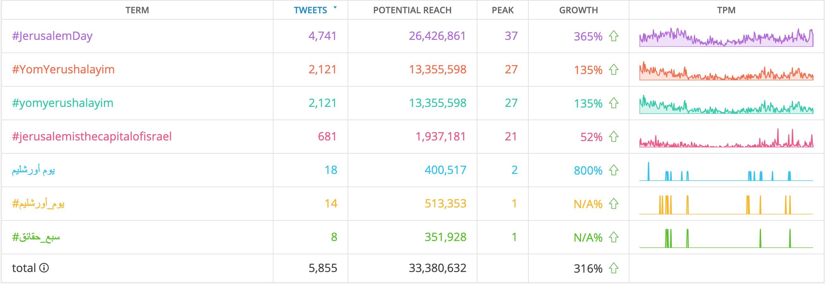Click green up arrow in the 52% growth row

point(613,137)
